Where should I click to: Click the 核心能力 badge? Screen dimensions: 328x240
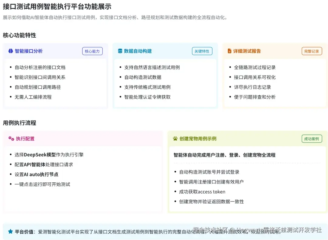pyautogui.click(x=92, y=51)
